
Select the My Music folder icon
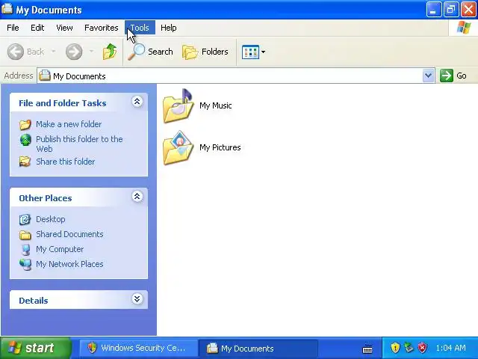179,106
